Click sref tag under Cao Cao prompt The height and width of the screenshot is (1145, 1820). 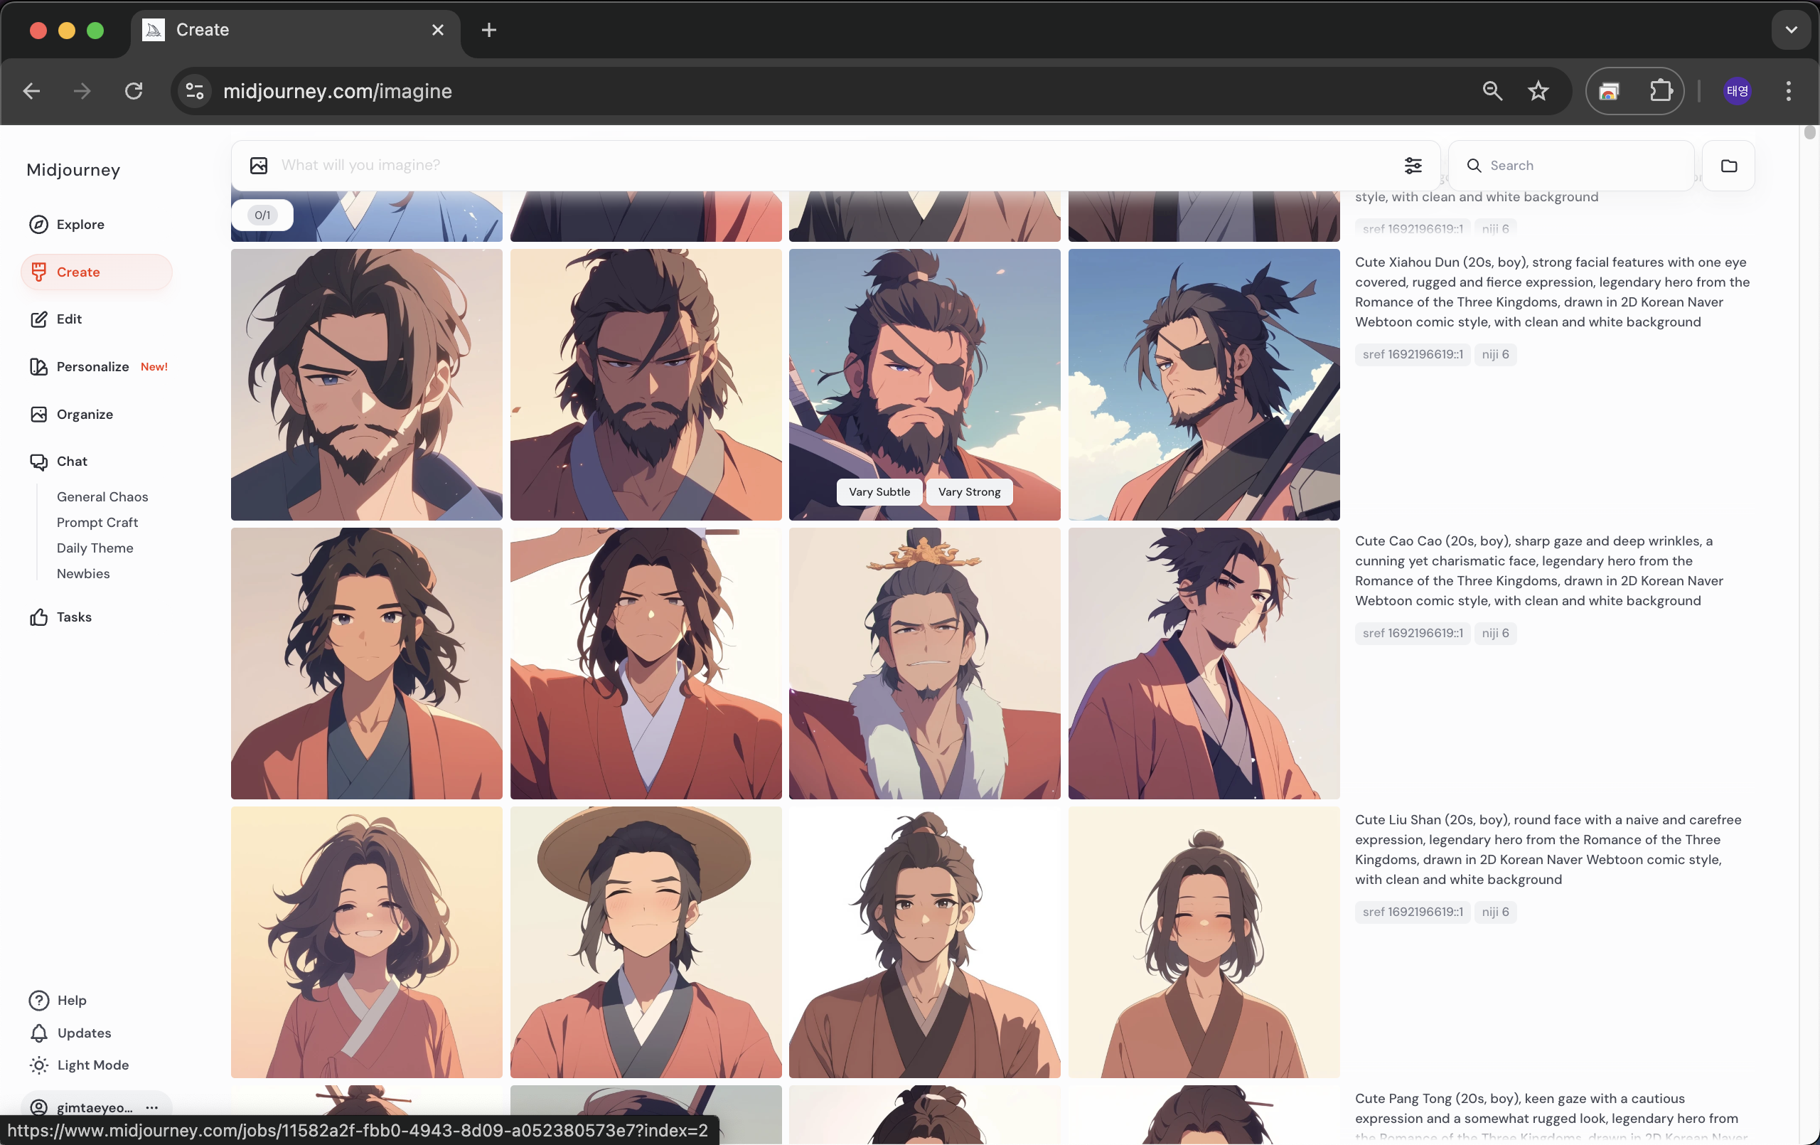1413,634
